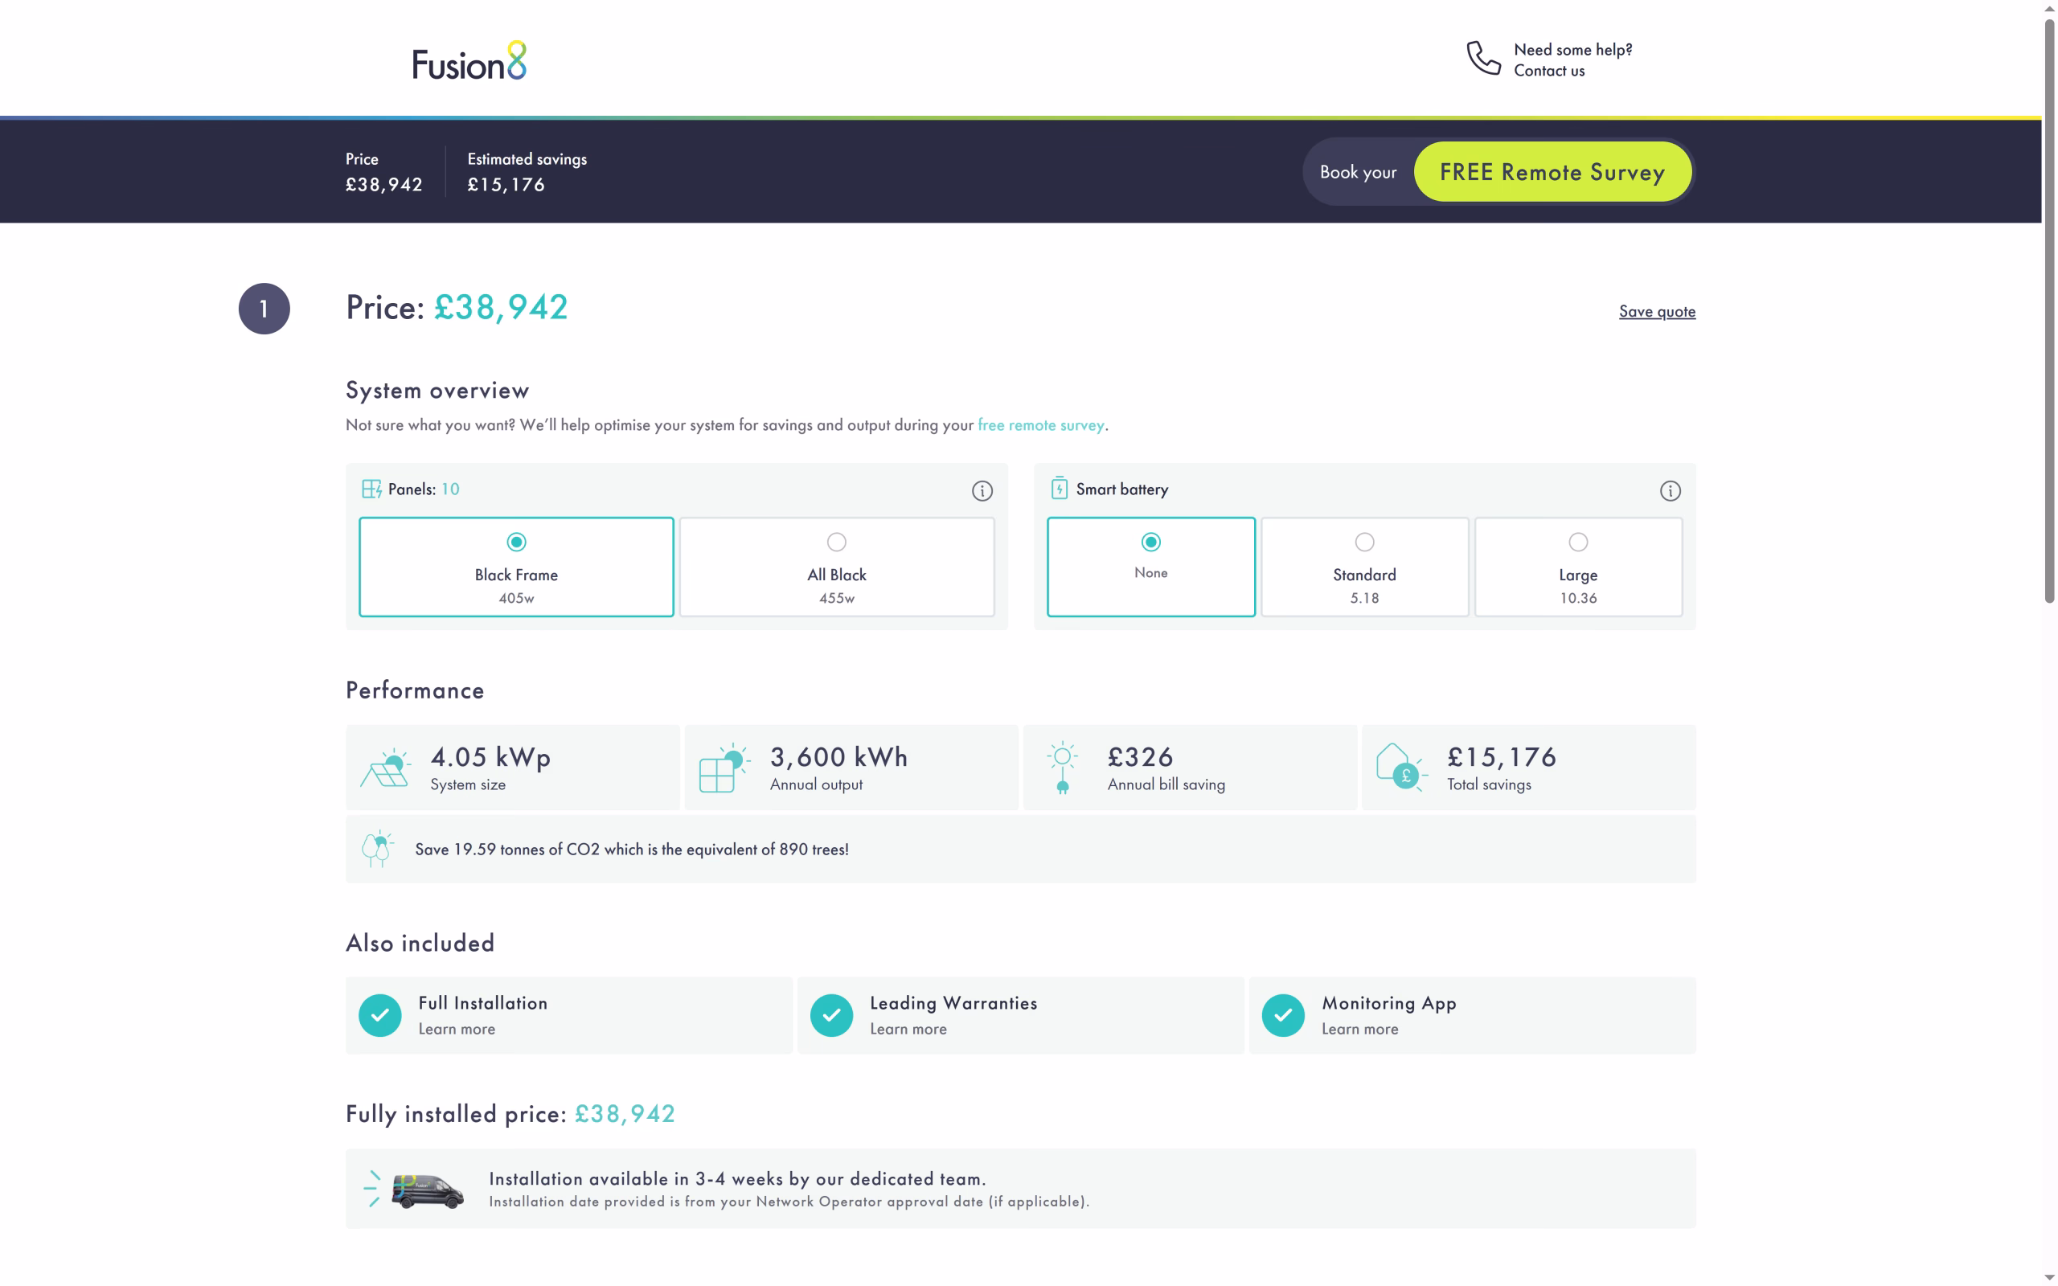
Task: Click the Total savings house icon
Action: pyautogui.click(x=1401, y=767)
